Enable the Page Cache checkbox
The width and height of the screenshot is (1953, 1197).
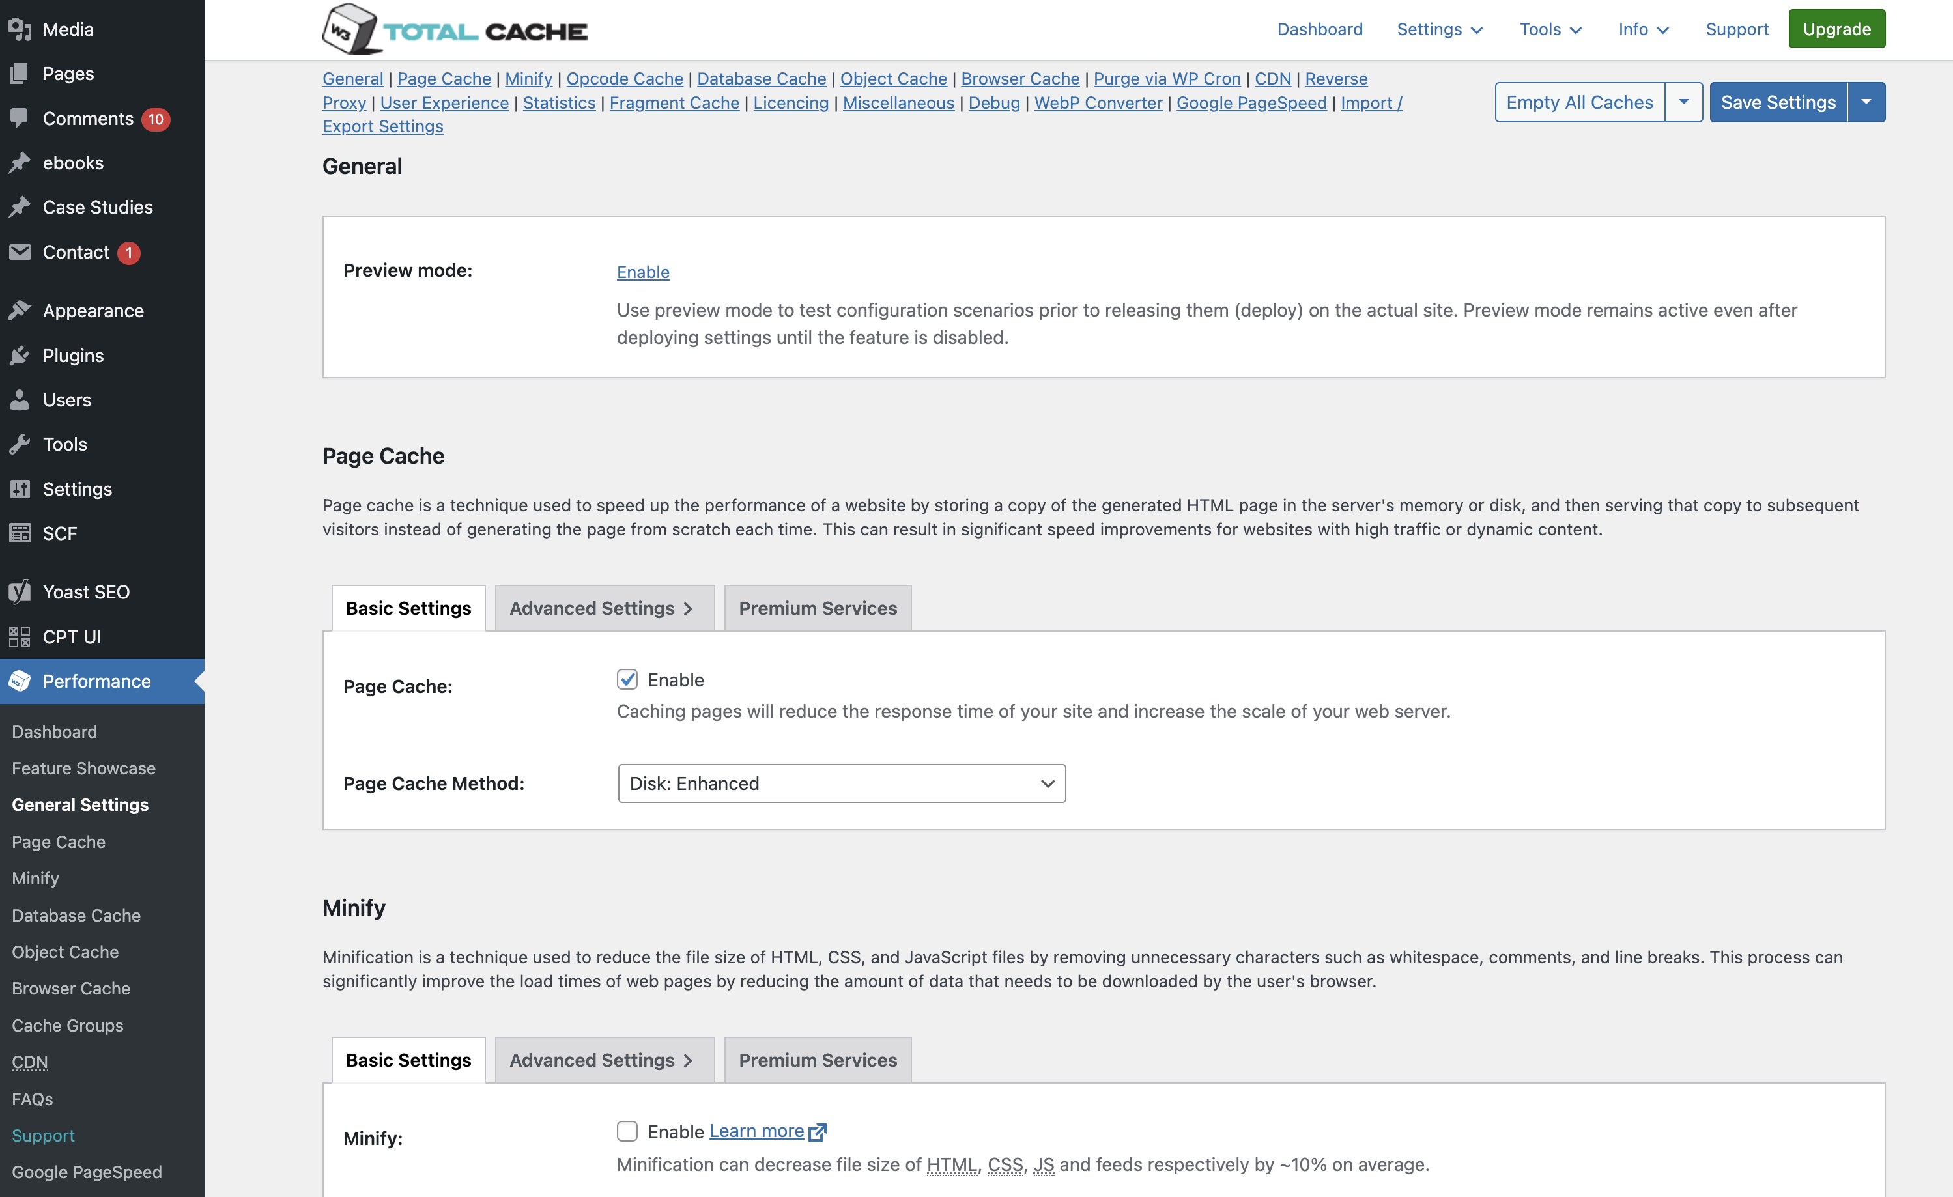(628, 679)
